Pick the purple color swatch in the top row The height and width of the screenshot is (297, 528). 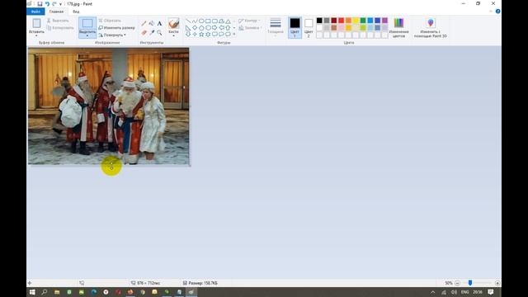[384, 21]
